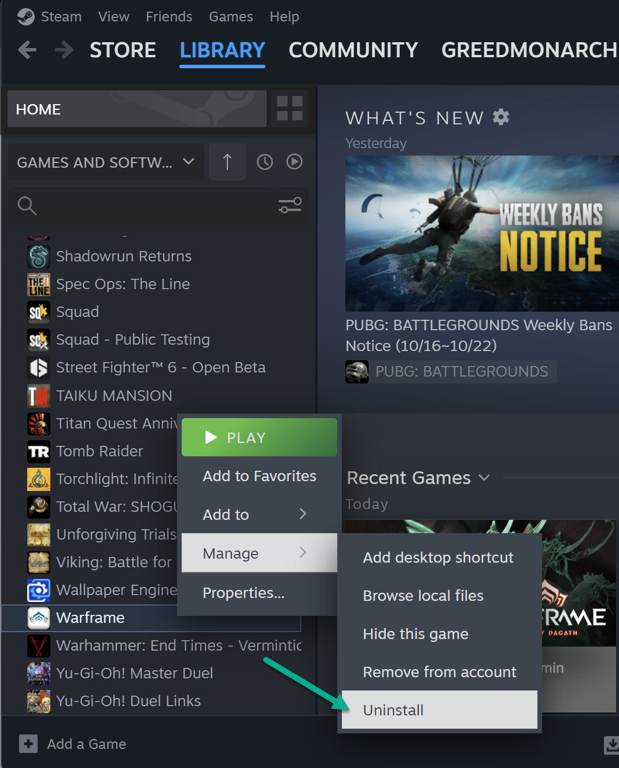Select Remove from account
Viewport: 619px width, 768px height.
pos(440,672)
